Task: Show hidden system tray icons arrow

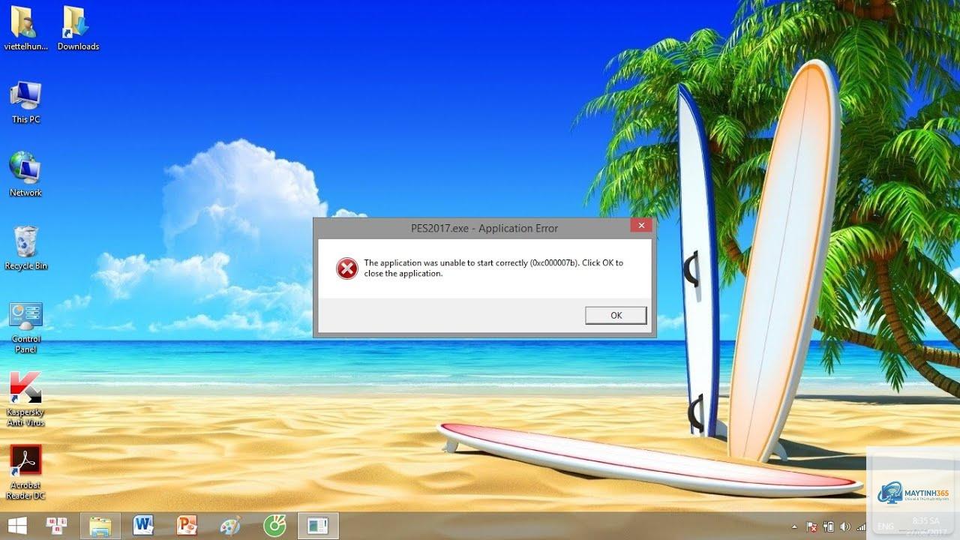Action: click(x=794, y=527)
